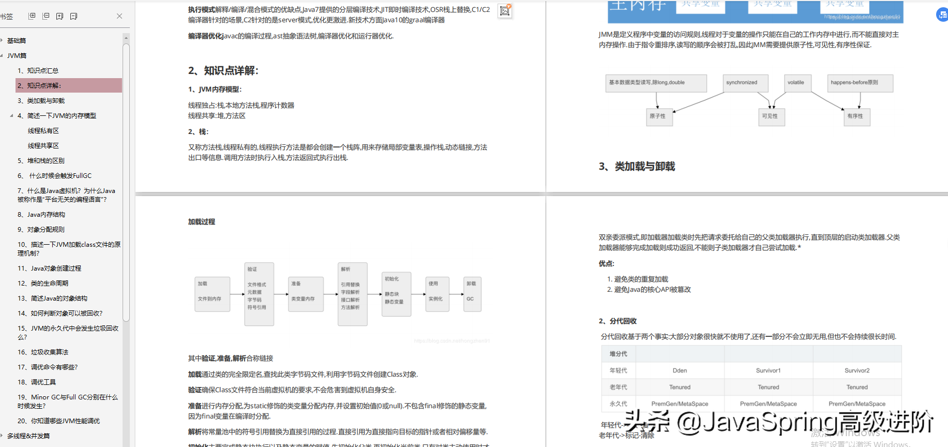The width and height of the screenshot is (948, 447).
Task: Click the 老年代 row label in the table
Action: coord(619,387)
